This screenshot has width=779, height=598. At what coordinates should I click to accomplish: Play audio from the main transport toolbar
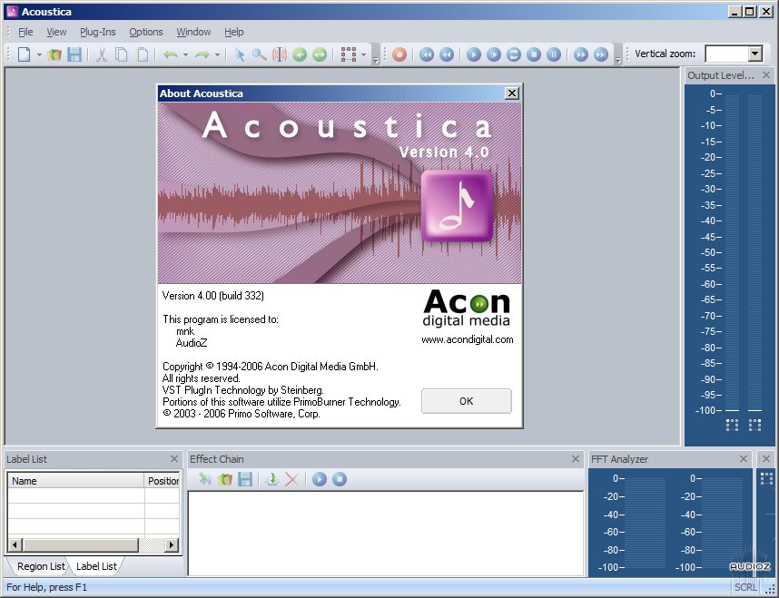pos(474,54)
